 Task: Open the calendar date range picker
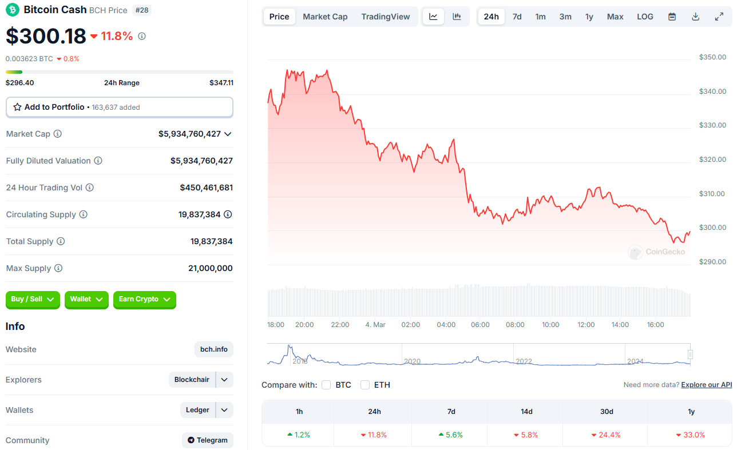pos(672,17)
